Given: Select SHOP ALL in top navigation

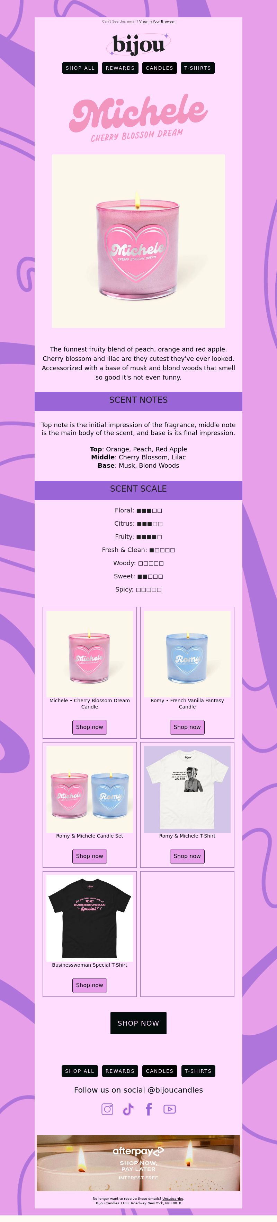Looking at the screenshot, I should (x=80, y=68).
